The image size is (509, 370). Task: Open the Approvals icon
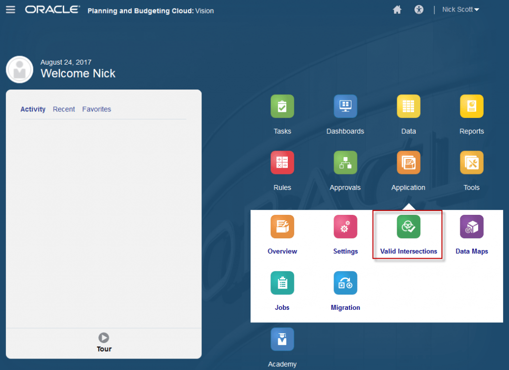[x=345, y=163]
